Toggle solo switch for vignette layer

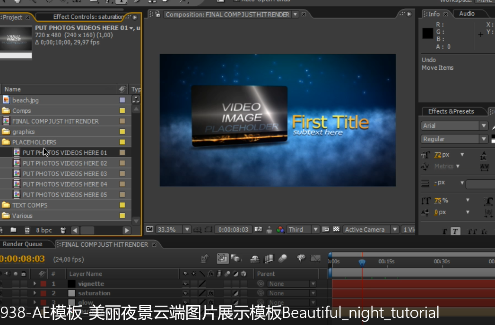[x=16, y=284]
